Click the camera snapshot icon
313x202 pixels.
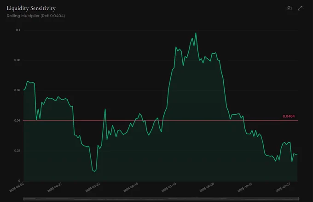[289, 8]
